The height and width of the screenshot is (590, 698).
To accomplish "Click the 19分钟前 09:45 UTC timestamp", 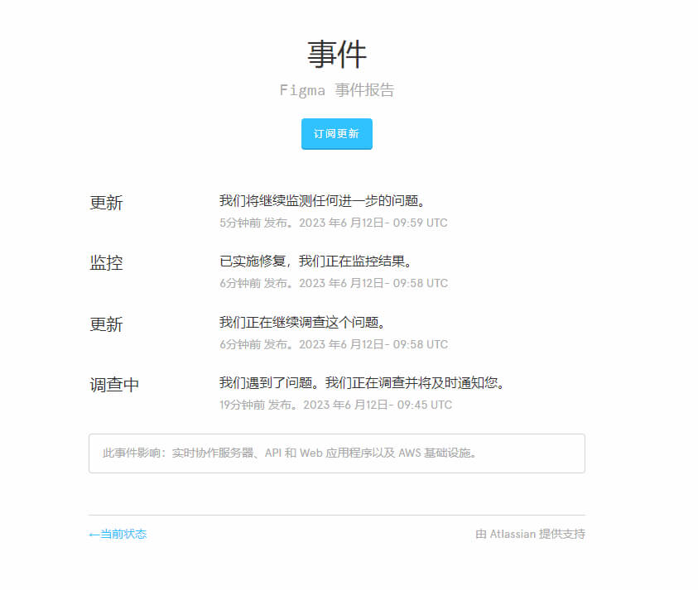I will tap(335, 405).
